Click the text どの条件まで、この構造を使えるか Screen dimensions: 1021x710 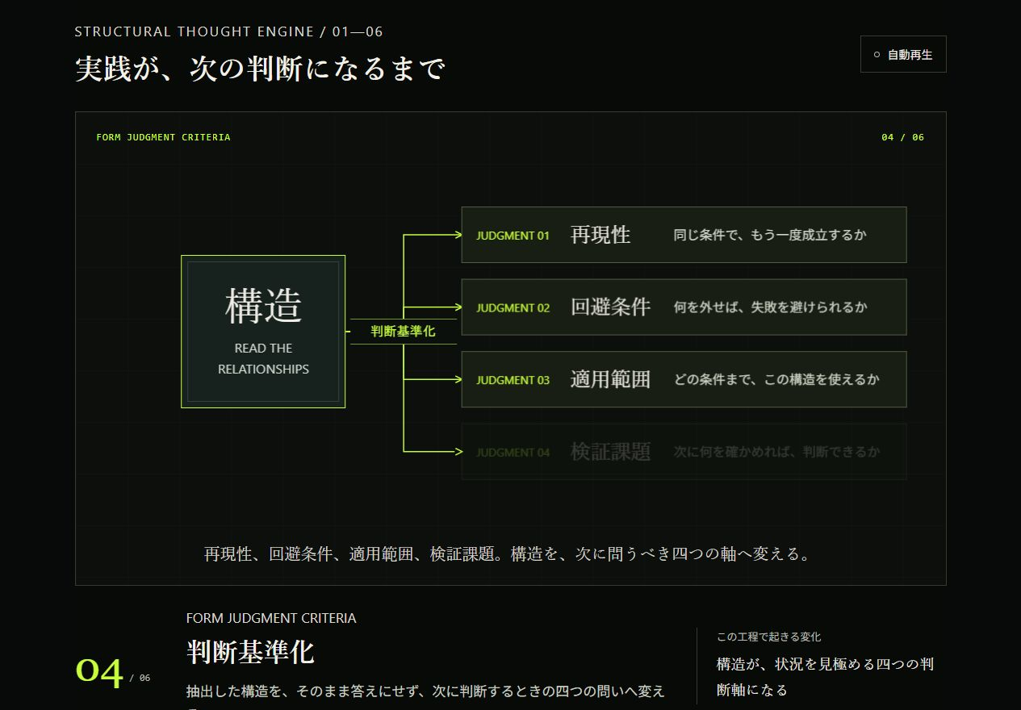tap(776, 379)
